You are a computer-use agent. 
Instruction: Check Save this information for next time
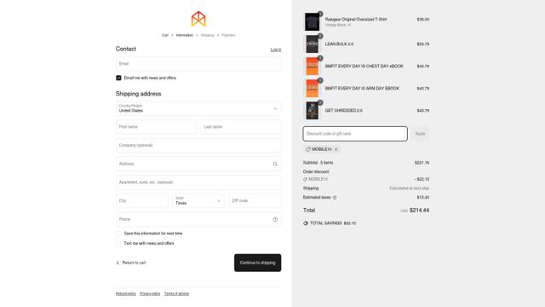(x=118, y=234)
